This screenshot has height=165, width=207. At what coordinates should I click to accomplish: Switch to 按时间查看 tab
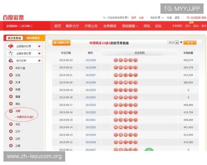tap(33, 38)
